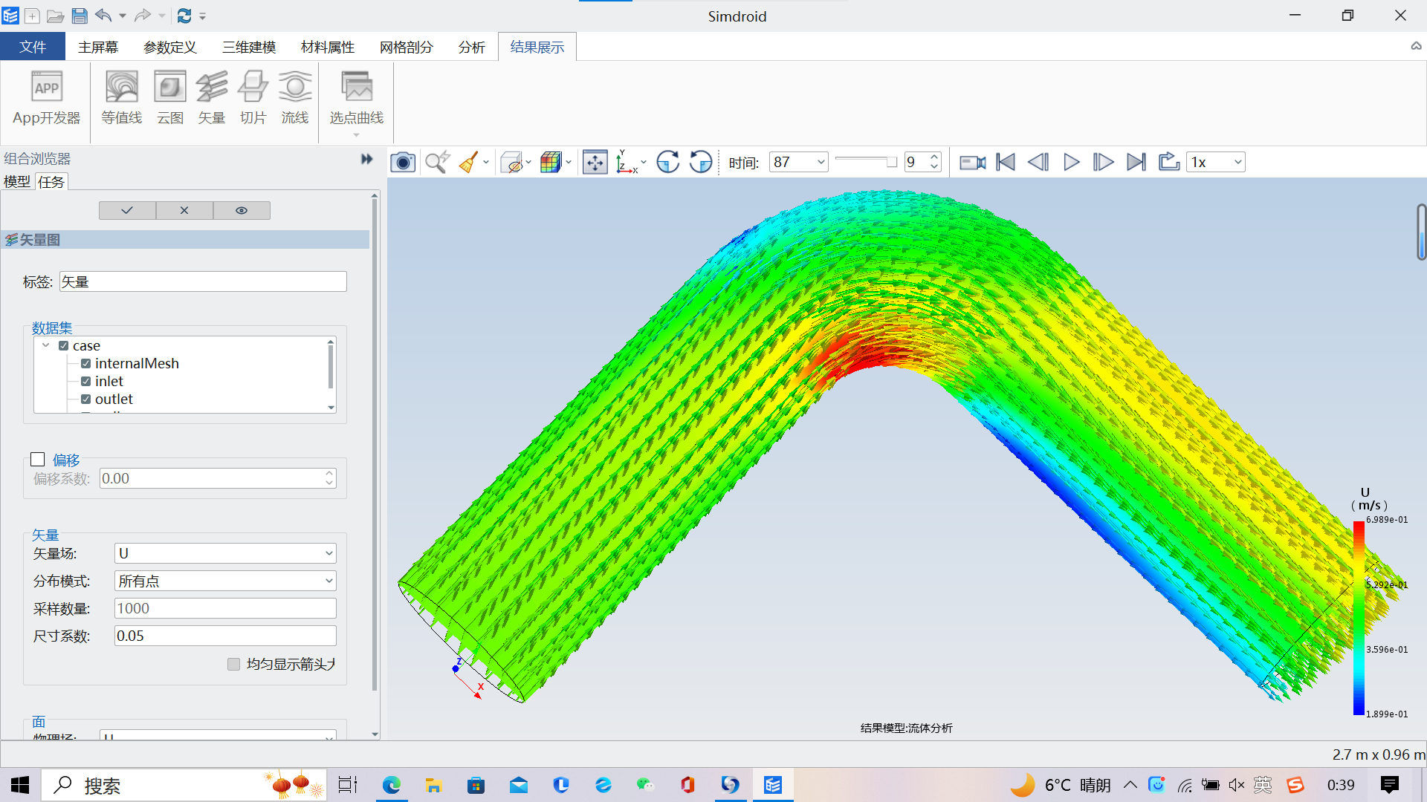This screenshot has height=802, width=1427.
Task: Open the 分布模式 所有点 dropdown
Action: (225, 581)
